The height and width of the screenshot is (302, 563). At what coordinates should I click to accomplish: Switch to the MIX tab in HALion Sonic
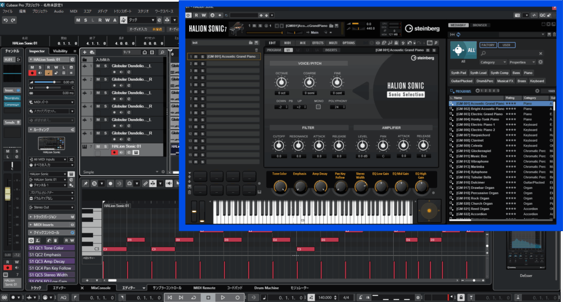pos(303,43)
